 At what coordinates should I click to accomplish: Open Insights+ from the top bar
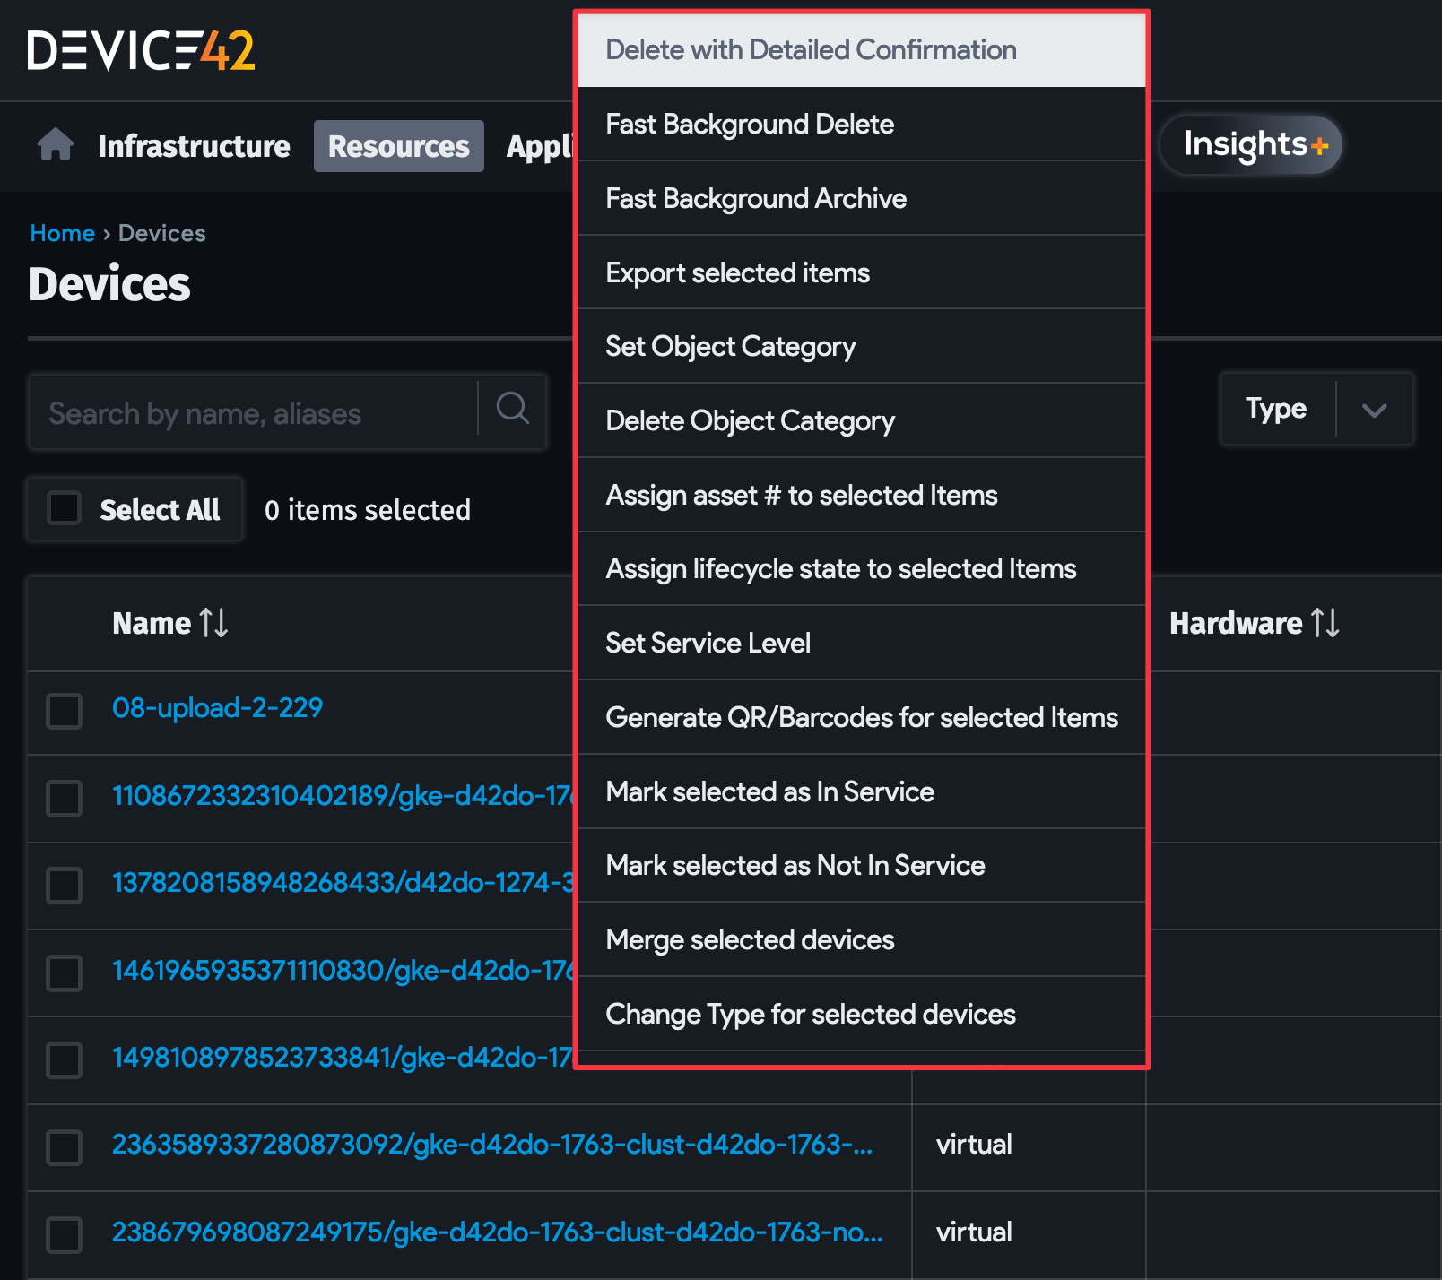pyautogui.click(x=1250, y=143)
